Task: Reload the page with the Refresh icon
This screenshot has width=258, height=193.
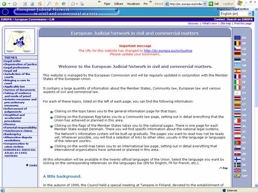Action: pyautogui.click(x=32, y=4)
